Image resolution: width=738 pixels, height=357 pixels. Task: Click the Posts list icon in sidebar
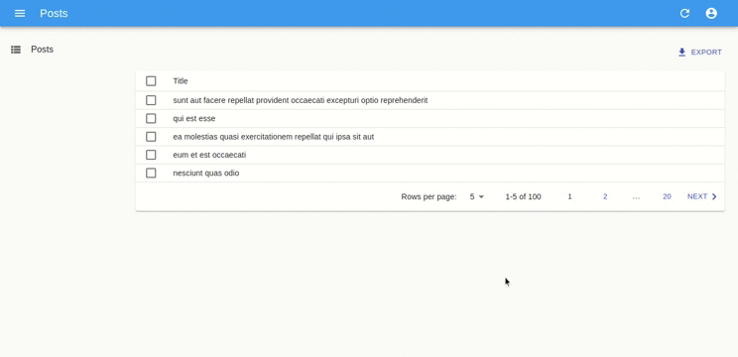coord(16,50)
